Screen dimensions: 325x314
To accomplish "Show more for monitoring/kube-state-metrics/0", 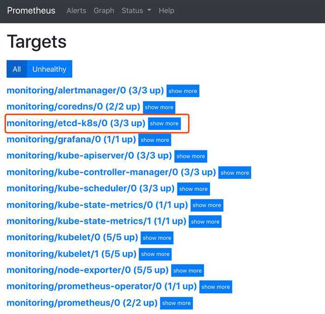I will point(207,205).
